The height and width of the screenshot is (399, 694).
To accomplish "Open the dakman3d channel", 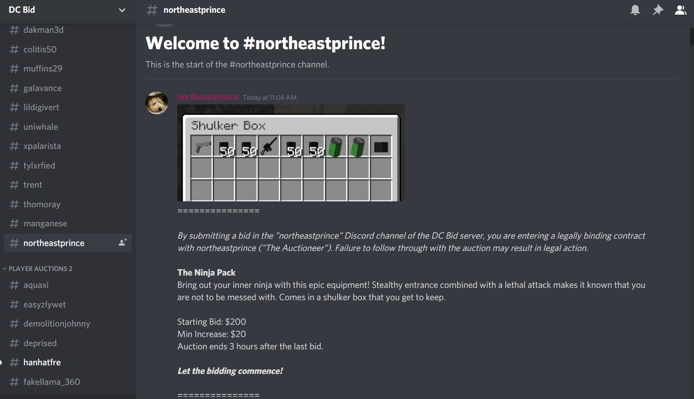I will [x=68, y=30].
